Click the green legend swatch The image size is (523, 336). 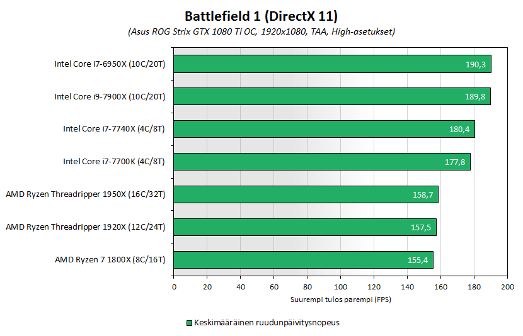click(189, 323)
